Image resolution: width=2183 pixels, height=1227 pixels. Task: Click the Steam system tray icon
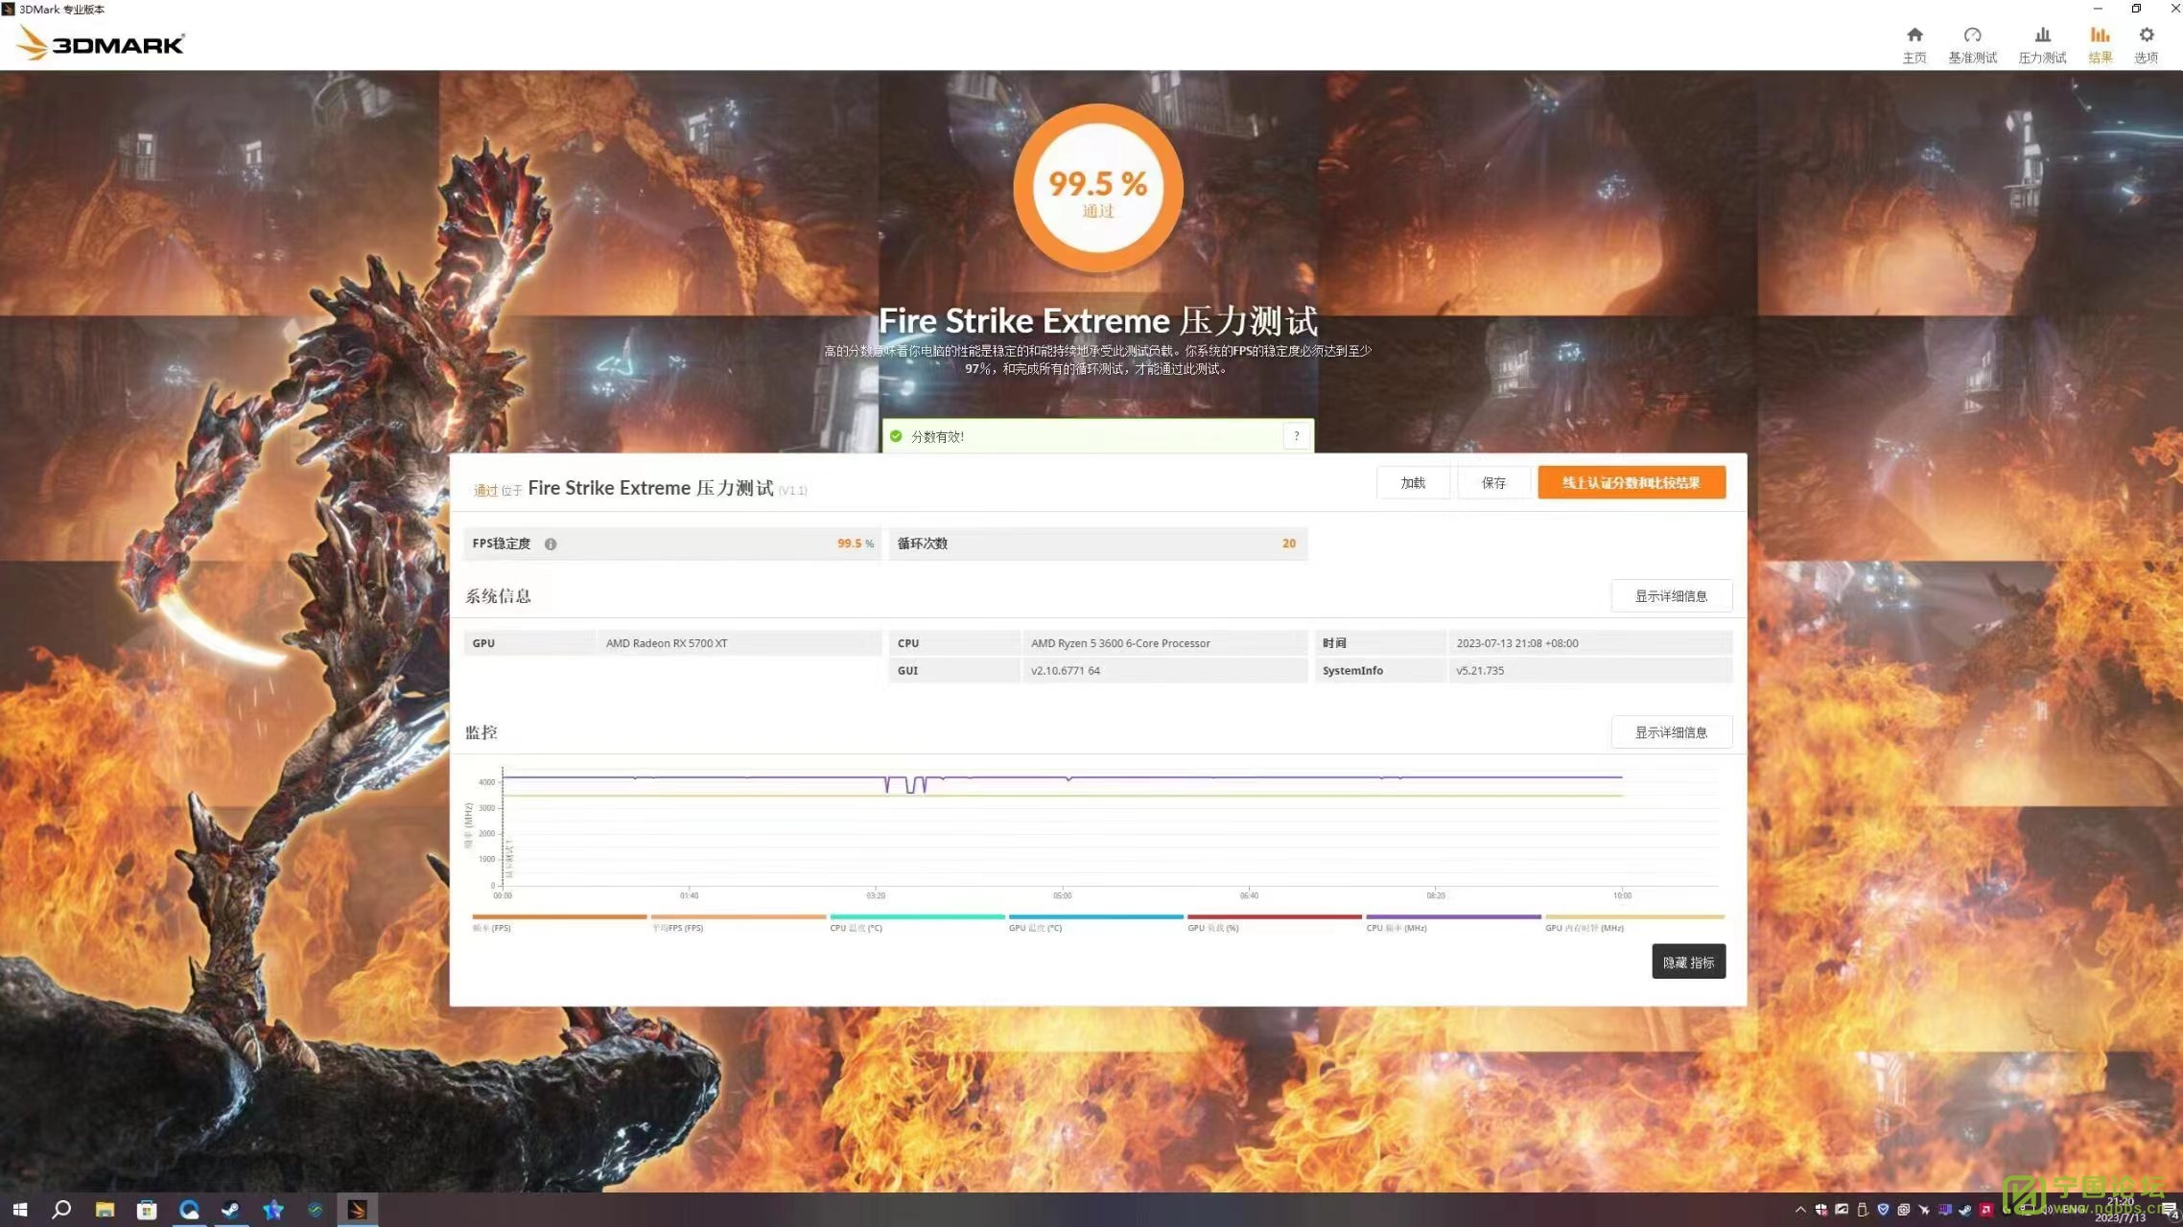click(1965, 1210)
